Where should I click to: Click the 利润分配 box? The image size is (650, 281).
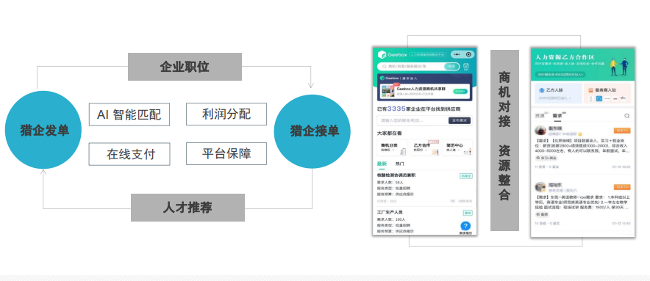226,114
